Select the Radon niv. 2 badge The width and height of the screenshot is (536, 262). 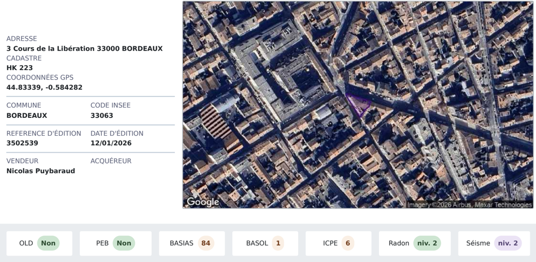427,243
